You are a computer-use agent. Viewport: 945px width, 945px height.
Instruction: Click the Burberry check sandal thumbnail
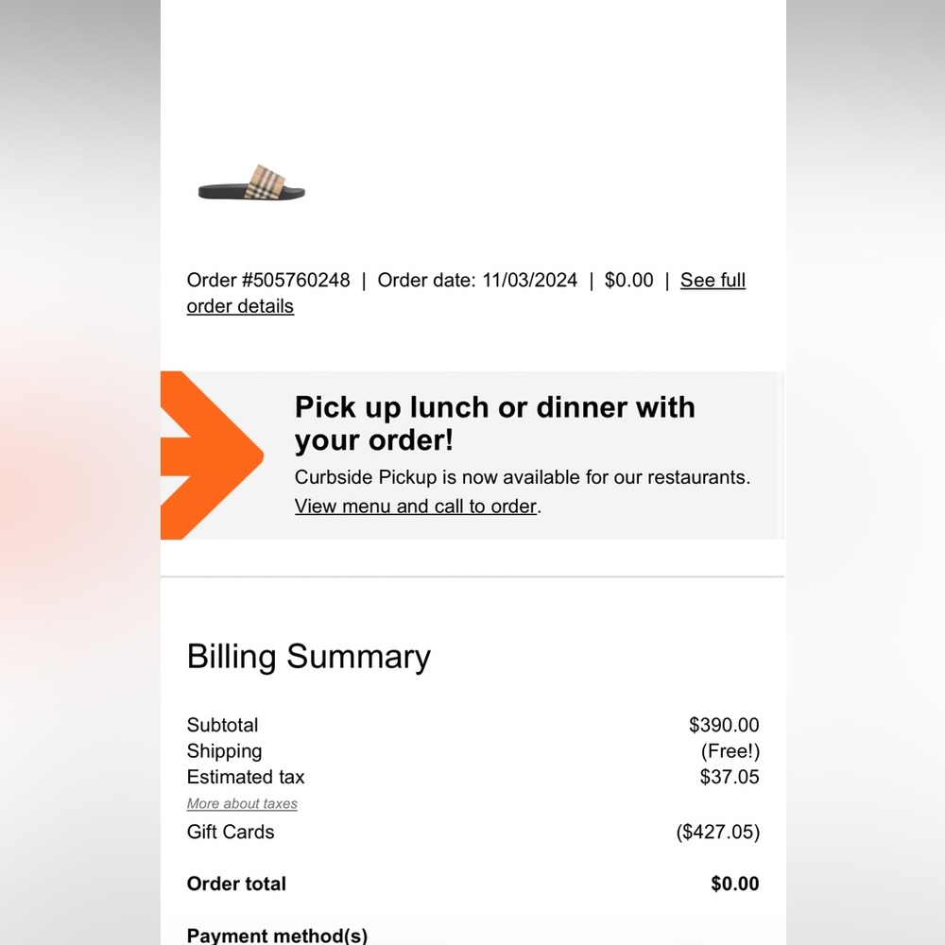point(251,183)
